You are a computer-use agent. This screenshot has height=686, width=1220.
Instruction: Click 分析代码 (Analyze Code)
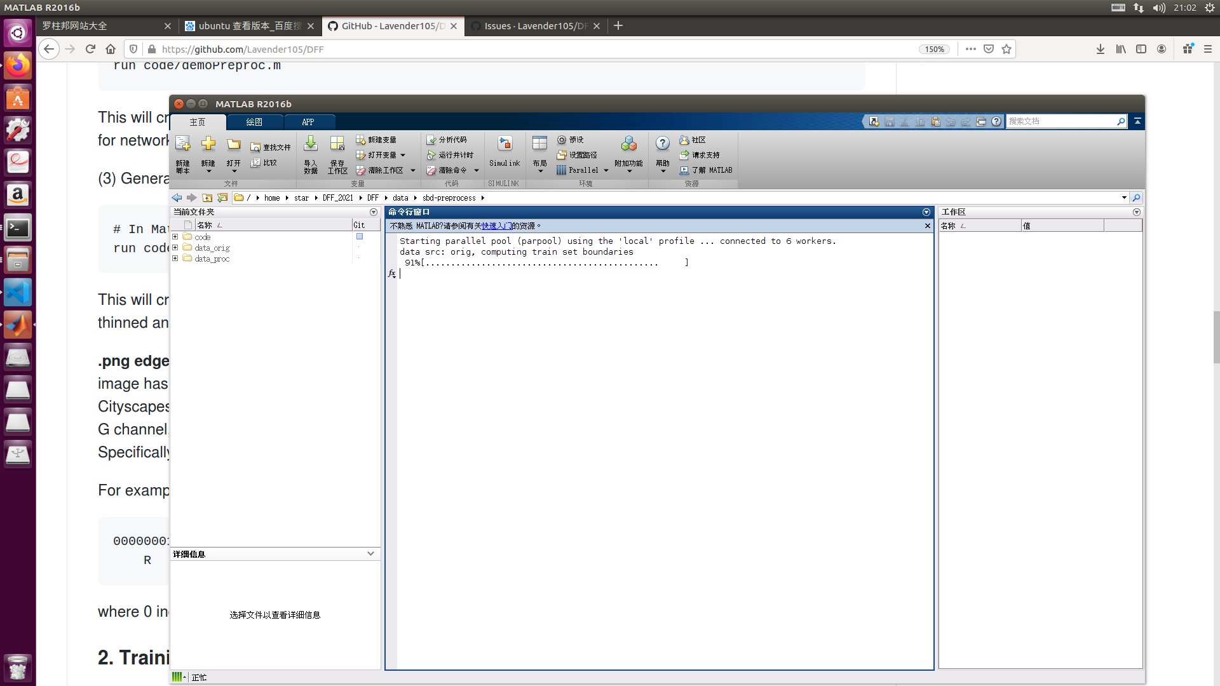[446, 140]
